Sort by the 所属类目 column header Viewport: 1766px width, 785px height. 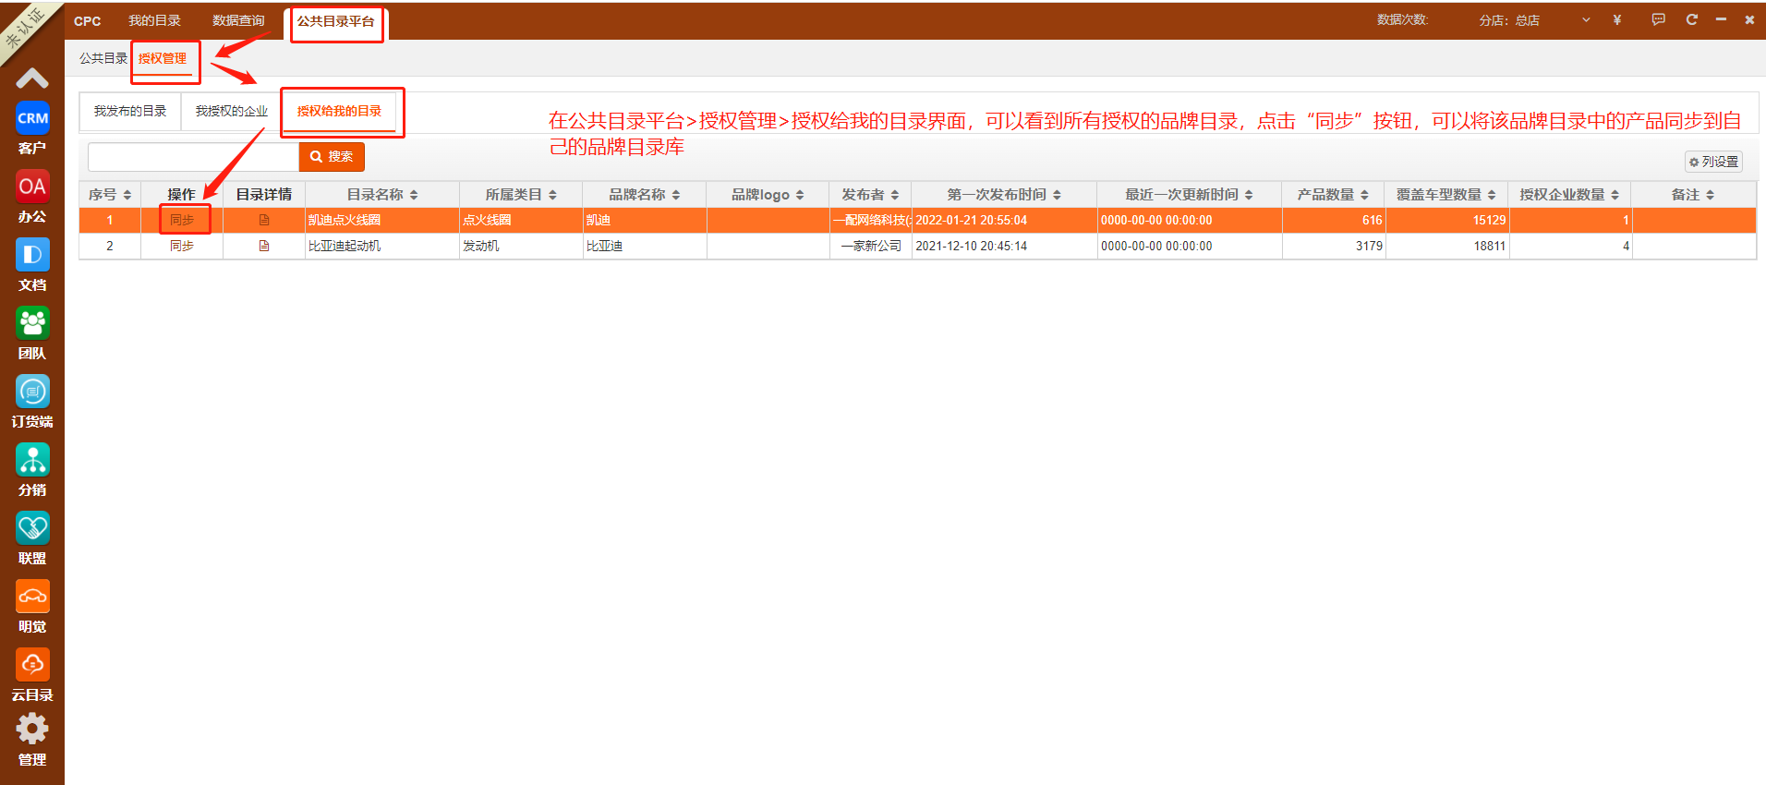(x=521, y=195)
